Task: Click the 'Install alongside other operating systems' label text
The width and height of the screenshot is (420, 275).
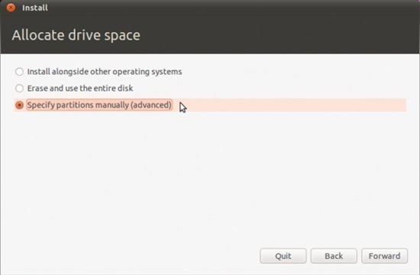Action: pos(105,72)
